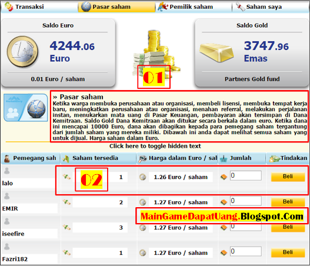Open lalo's profile name

coord(7,183)
